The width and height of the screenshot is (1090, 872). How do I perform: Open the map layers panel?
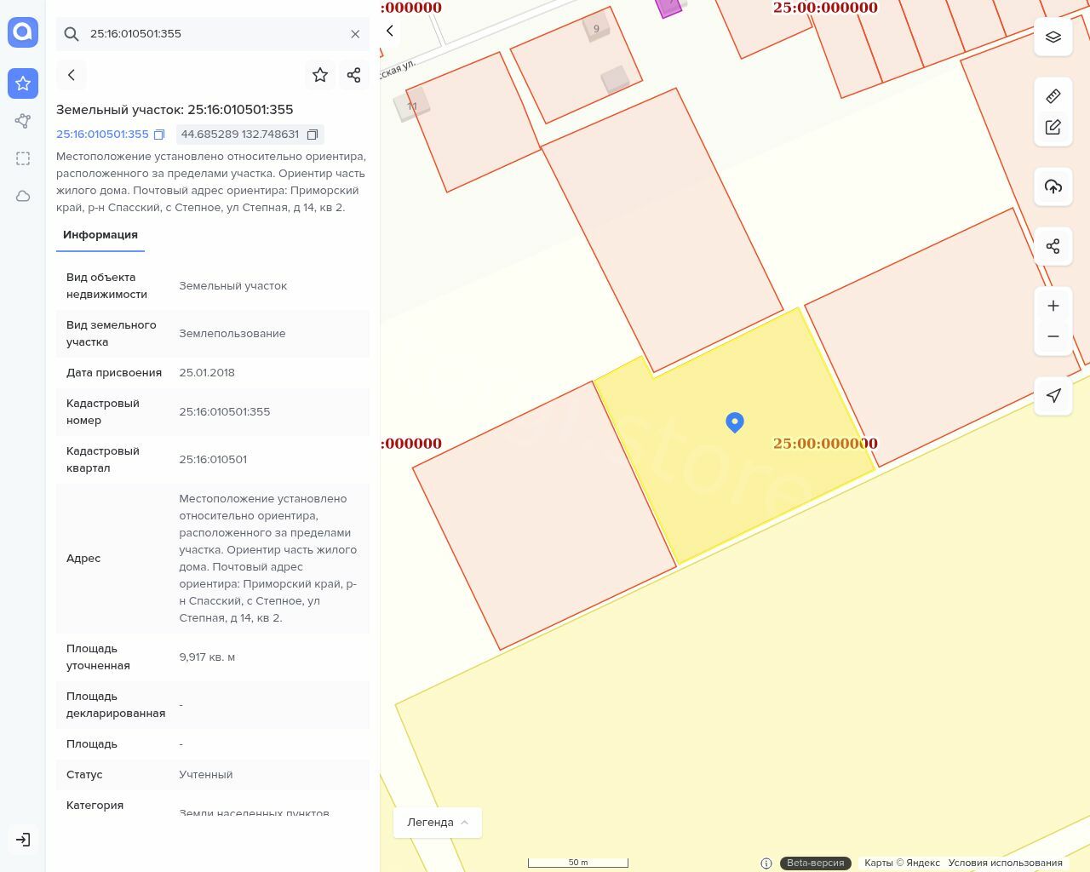(x=1053, y=37)
